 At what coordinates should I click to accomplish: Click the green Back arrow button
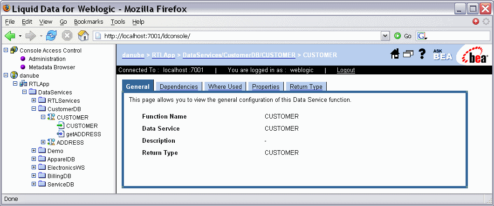point(10,36)
